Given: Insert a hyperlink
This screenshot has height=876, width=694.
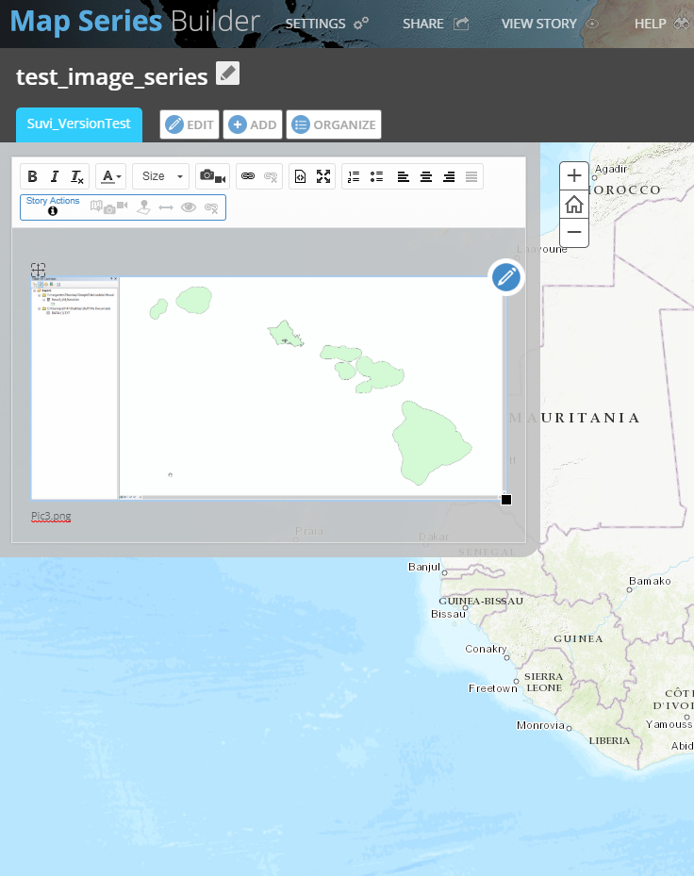Looking at the screenshot, I should (248, 176).
